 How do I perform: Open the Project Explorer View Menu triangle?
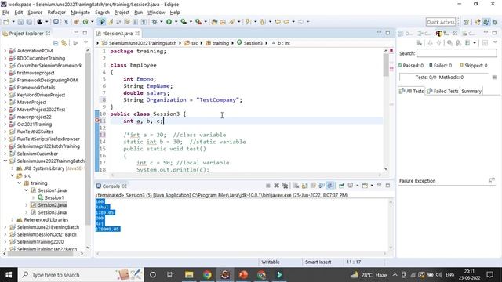tap(85, 42)
